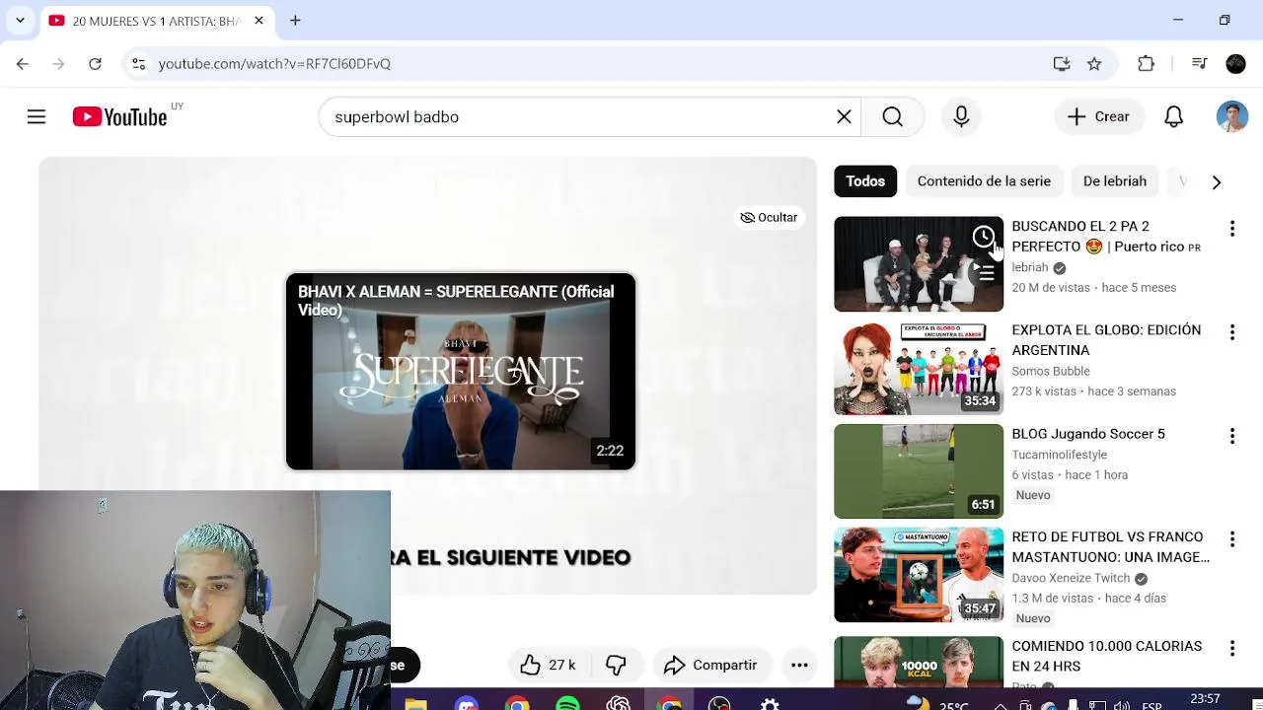Open 'EXPLOTA EL GLOBO' video thumbnail
This screenshot has height=710, width=1263.
click(919, 368)
